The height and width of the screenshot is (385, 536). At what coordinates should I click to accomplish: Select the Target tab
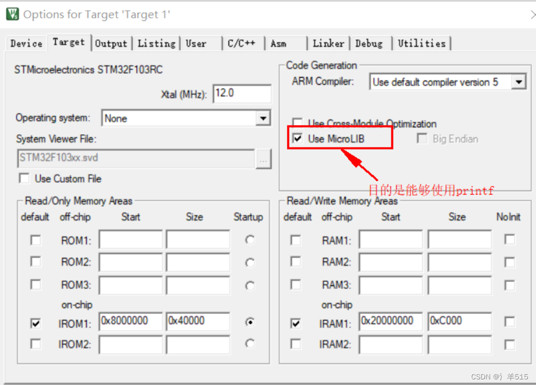coord(69,42)
